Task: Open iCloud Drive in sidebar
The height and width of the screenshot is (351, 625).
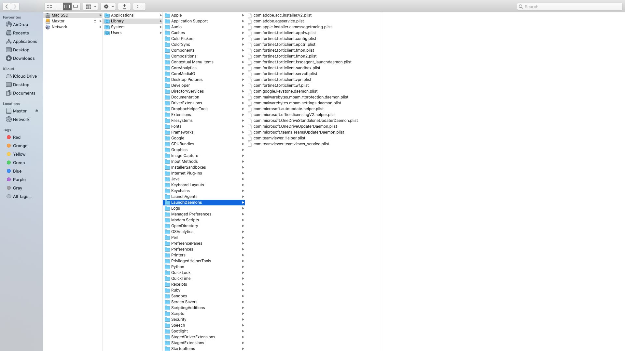Action: (x=25, y=76)
